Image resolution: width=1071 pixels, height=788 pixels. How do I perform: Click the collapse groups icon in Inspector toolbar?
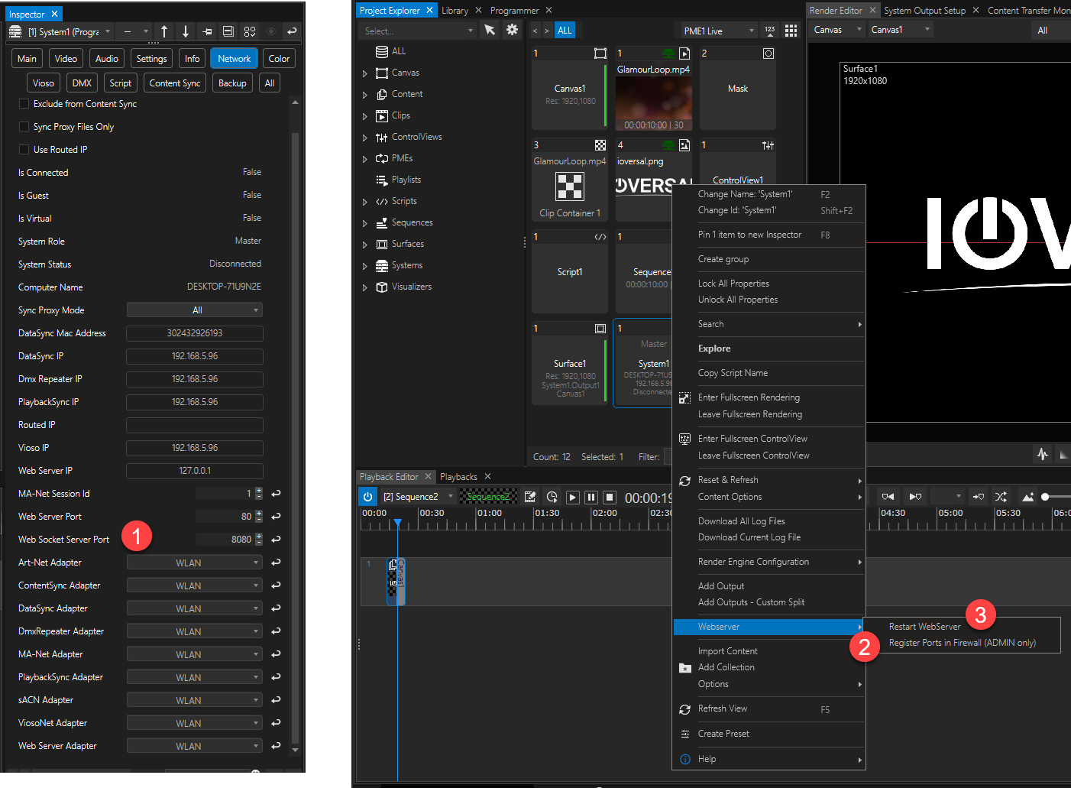pos(228,31)
